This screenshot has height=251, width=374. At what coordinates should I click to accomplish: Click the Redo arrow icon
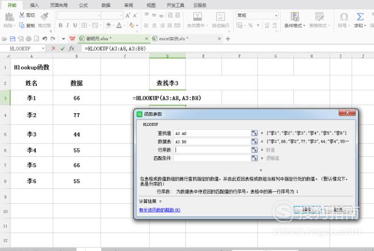pos(53,38)
